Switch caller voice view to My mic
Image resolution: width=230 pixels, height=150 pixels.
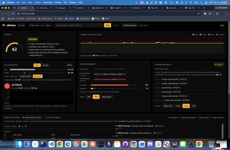coord(46,65)
